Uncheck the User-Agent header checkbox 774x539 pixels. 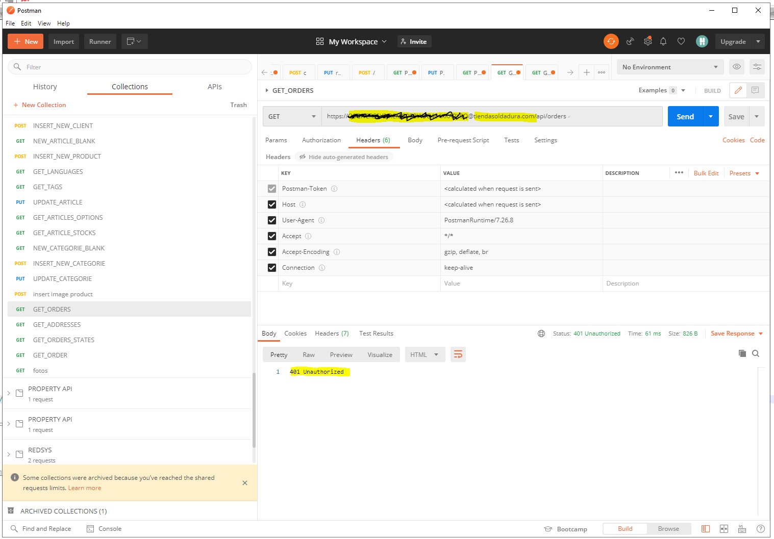pyautogui.click(x=272, y=220)
